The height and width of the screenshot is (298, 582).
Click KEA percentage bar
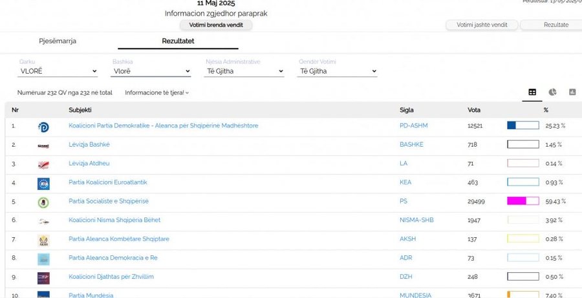(x=523, y=182)
